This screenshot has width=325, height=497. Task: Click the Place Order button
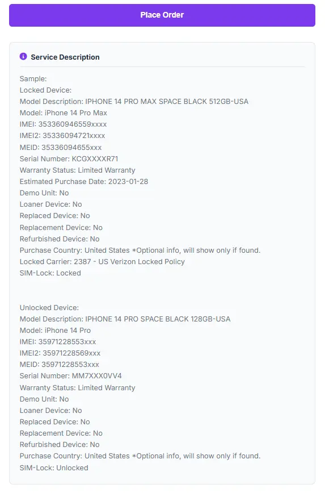(x=162, y=15)
